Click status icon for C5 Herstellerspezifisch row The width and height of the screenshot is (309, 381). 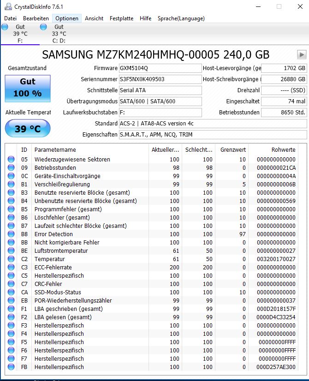coord(11,275)
